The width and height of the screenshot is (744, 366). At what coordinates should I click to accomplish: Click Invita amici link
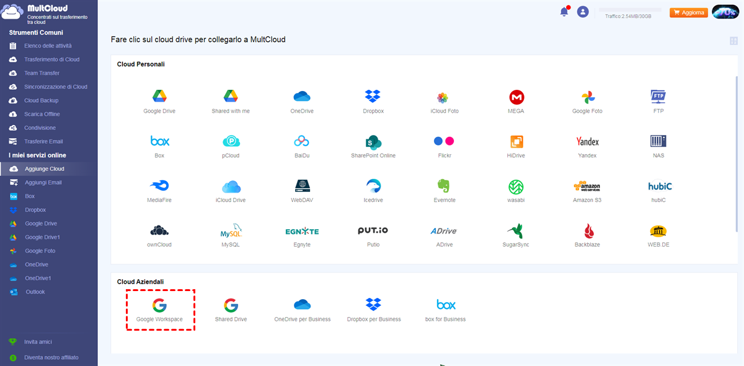[x=38, y=342]
